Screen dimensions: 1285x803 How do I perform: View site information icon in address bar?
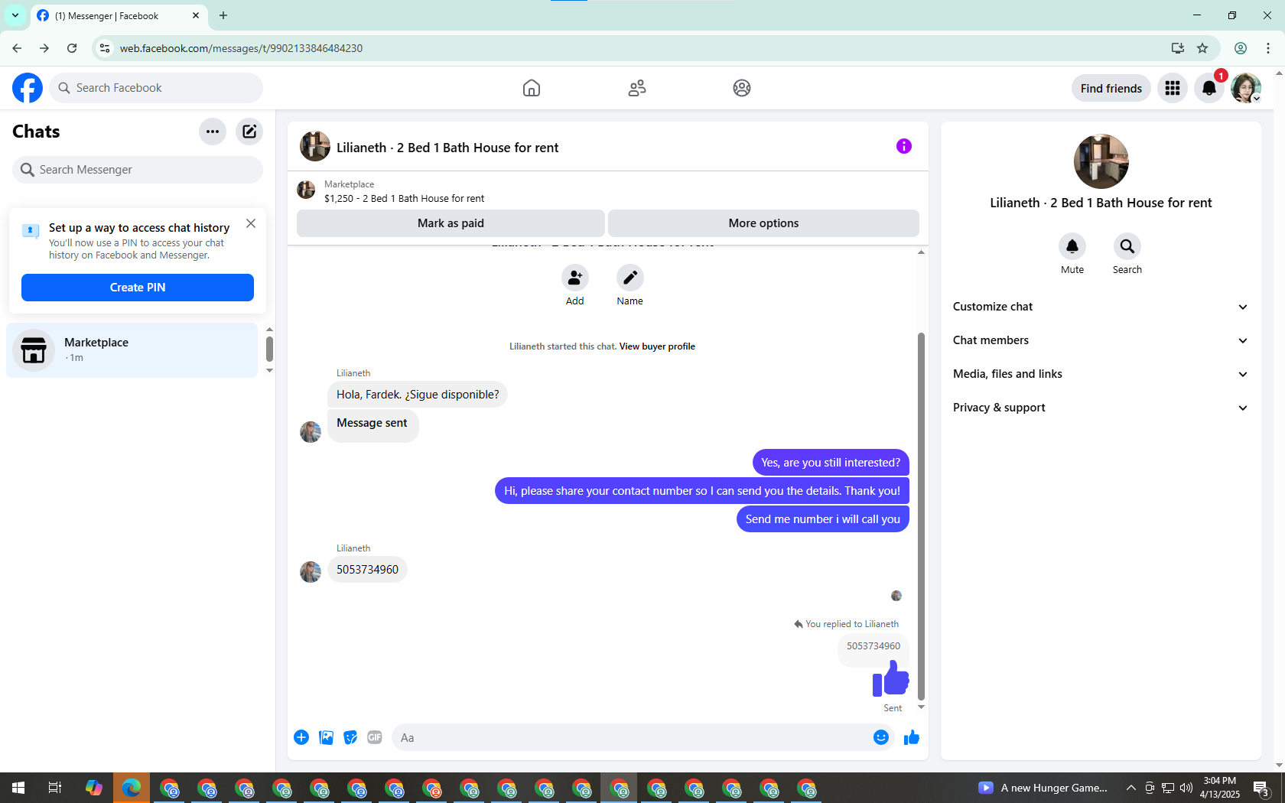(105, 48)
